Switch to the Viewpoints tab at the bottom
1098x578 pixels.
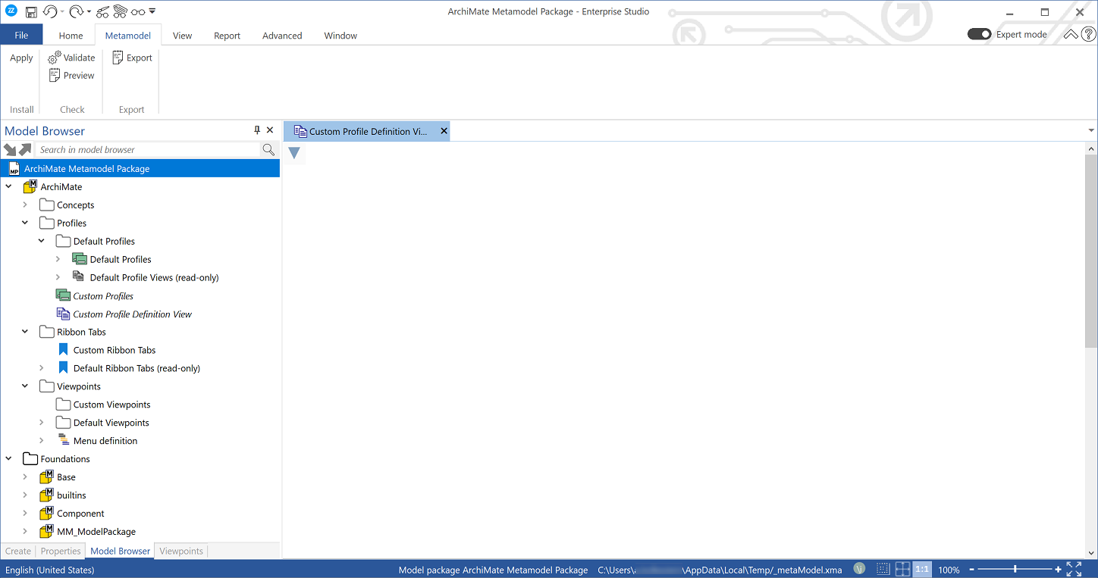tap(180, 551)
